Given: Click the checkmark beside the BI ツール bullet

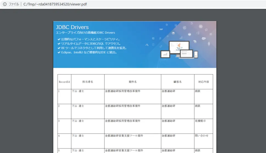Looking at the screenshot, I should (x=59, y=48).
